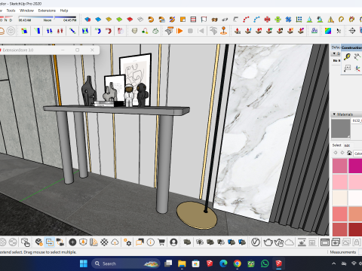
Task: Click the blue diagonal line tool icon
Action: [72, 31]
